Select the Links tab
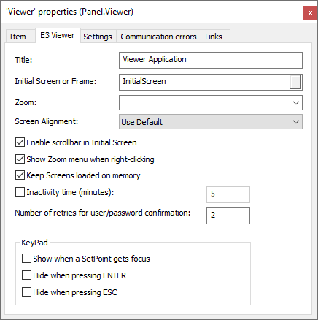318x320 pixels. [214, 37]
